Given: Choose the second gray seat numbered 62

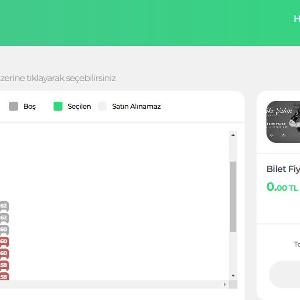Looking at the screenshot, I should [4, 218].
